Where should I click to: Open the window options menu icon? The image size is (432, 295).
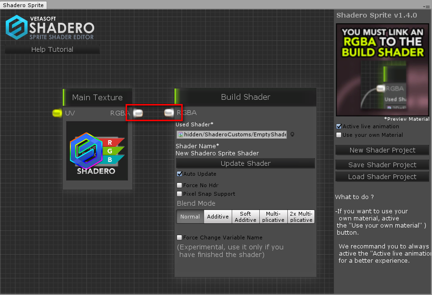coord(426,7)
